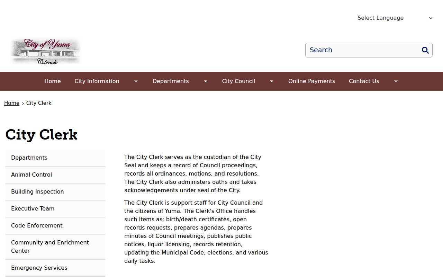Open Departments in the main navigation bar
The height and width of the screenshot is (277, 443).
click(171, 81)
